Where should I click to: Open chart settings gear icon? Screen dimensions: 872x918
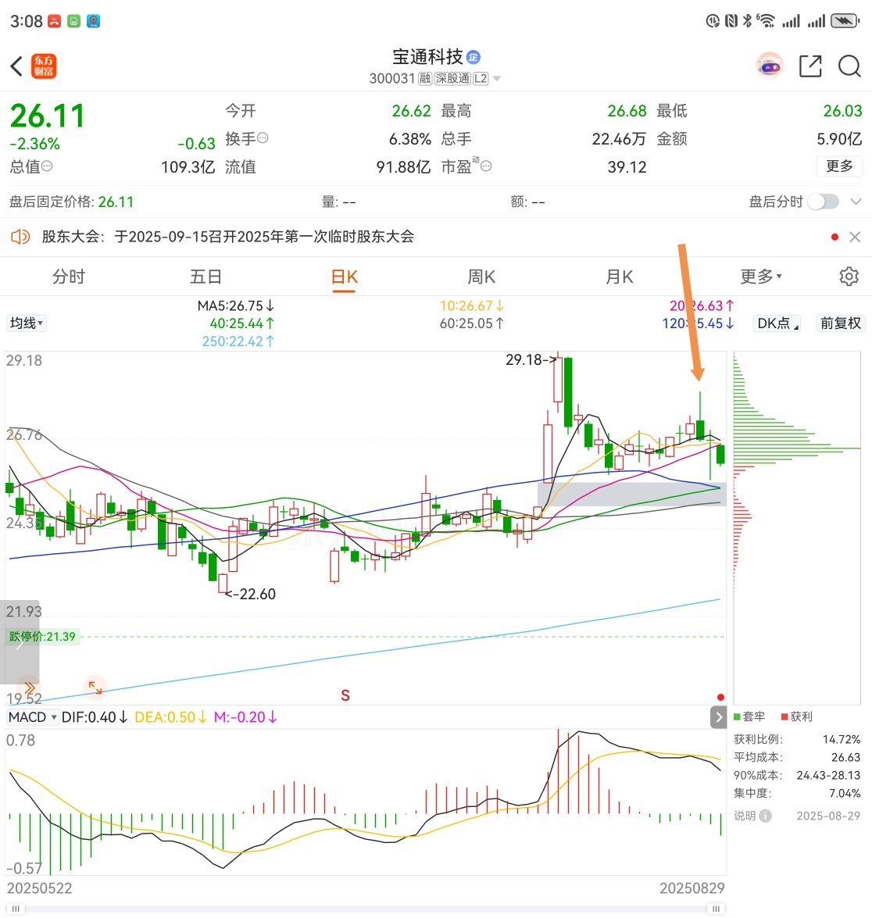[x=849, y=276]
